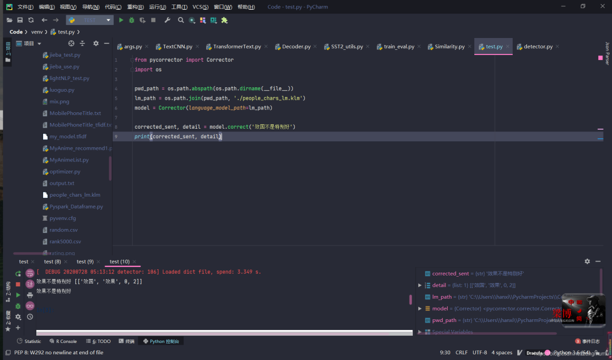Viewport: 612px width, 360px height.
Task: Toggle scroll to end in the console
Action: 30,284
